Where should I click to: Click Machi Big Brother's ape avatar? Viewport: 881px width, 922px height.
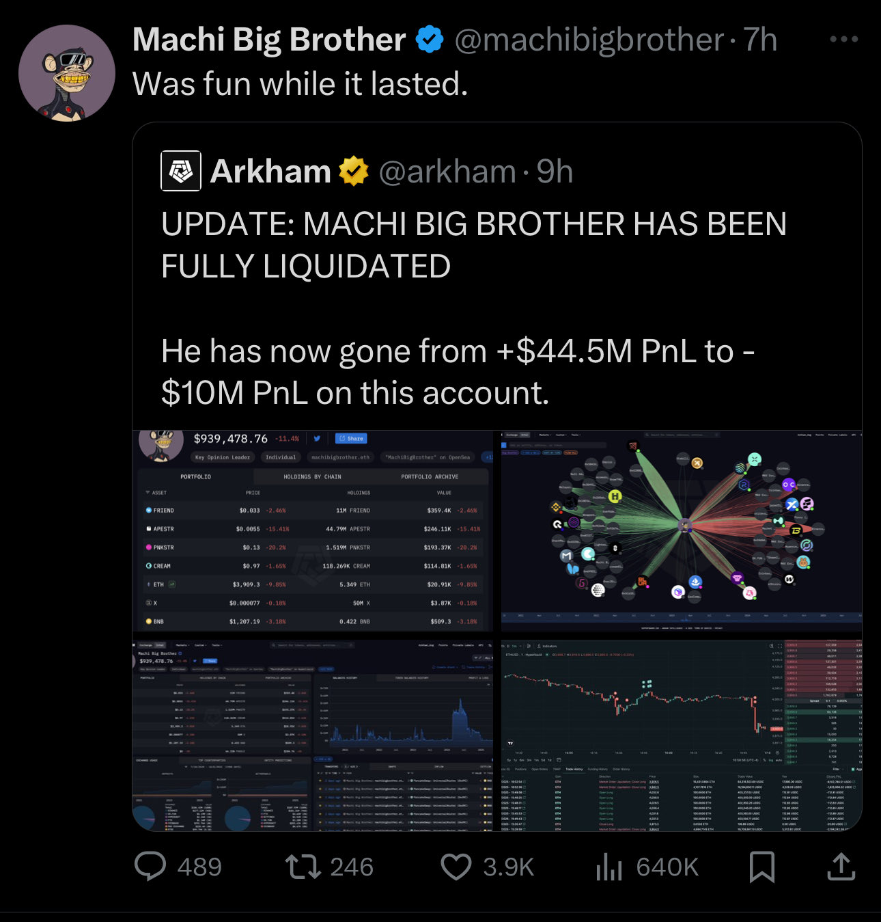67,73
